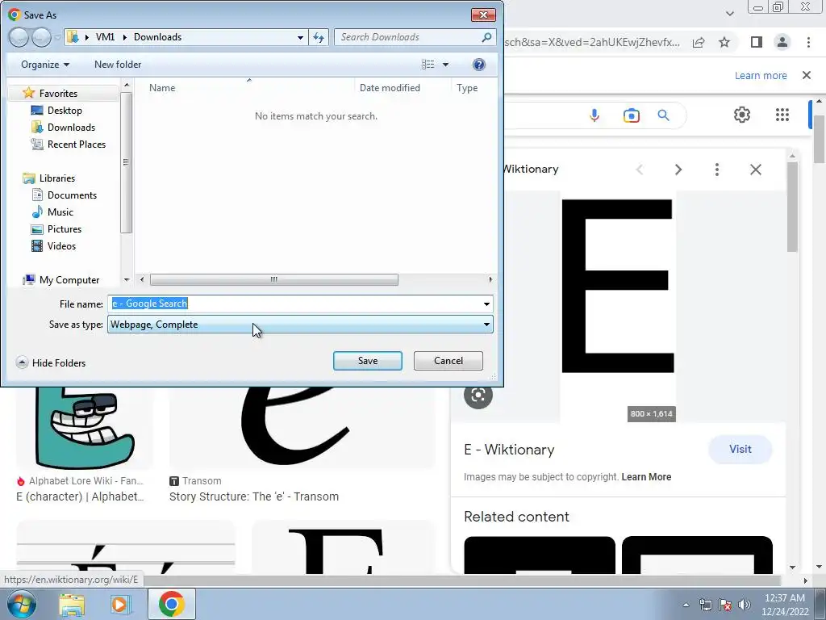Click the Visit button for Wiktionary
The image size is (826, 620).
click(740, 449)
